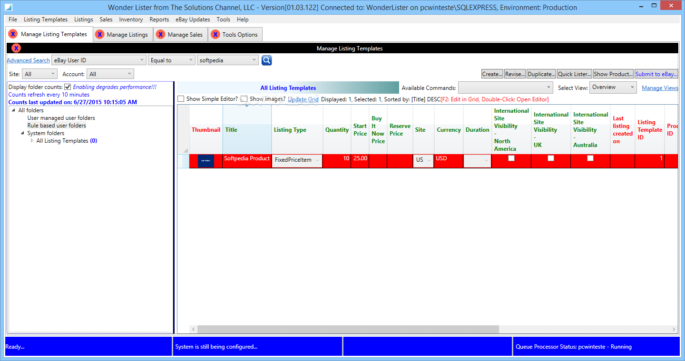The image size is (685, 361).
Task: Click the Softpedia Product title cell
Action: [247, 161]
